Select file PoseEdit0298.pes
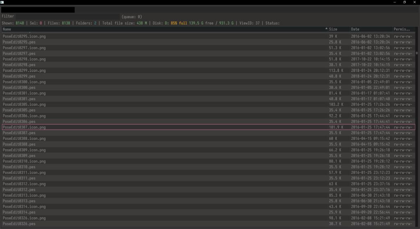This screenshot has height=229, width=420. pos(208,65)
